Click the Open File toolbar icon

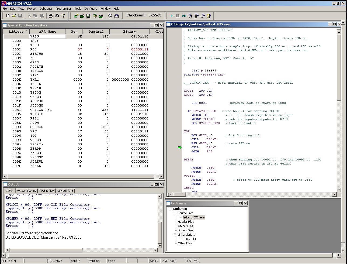(14, 16)
